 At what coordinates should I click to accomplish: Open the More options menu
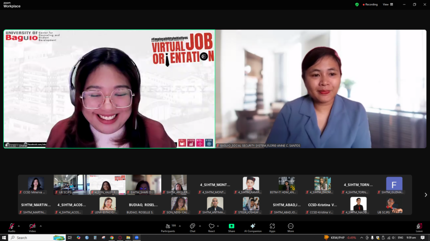[291, 227]
